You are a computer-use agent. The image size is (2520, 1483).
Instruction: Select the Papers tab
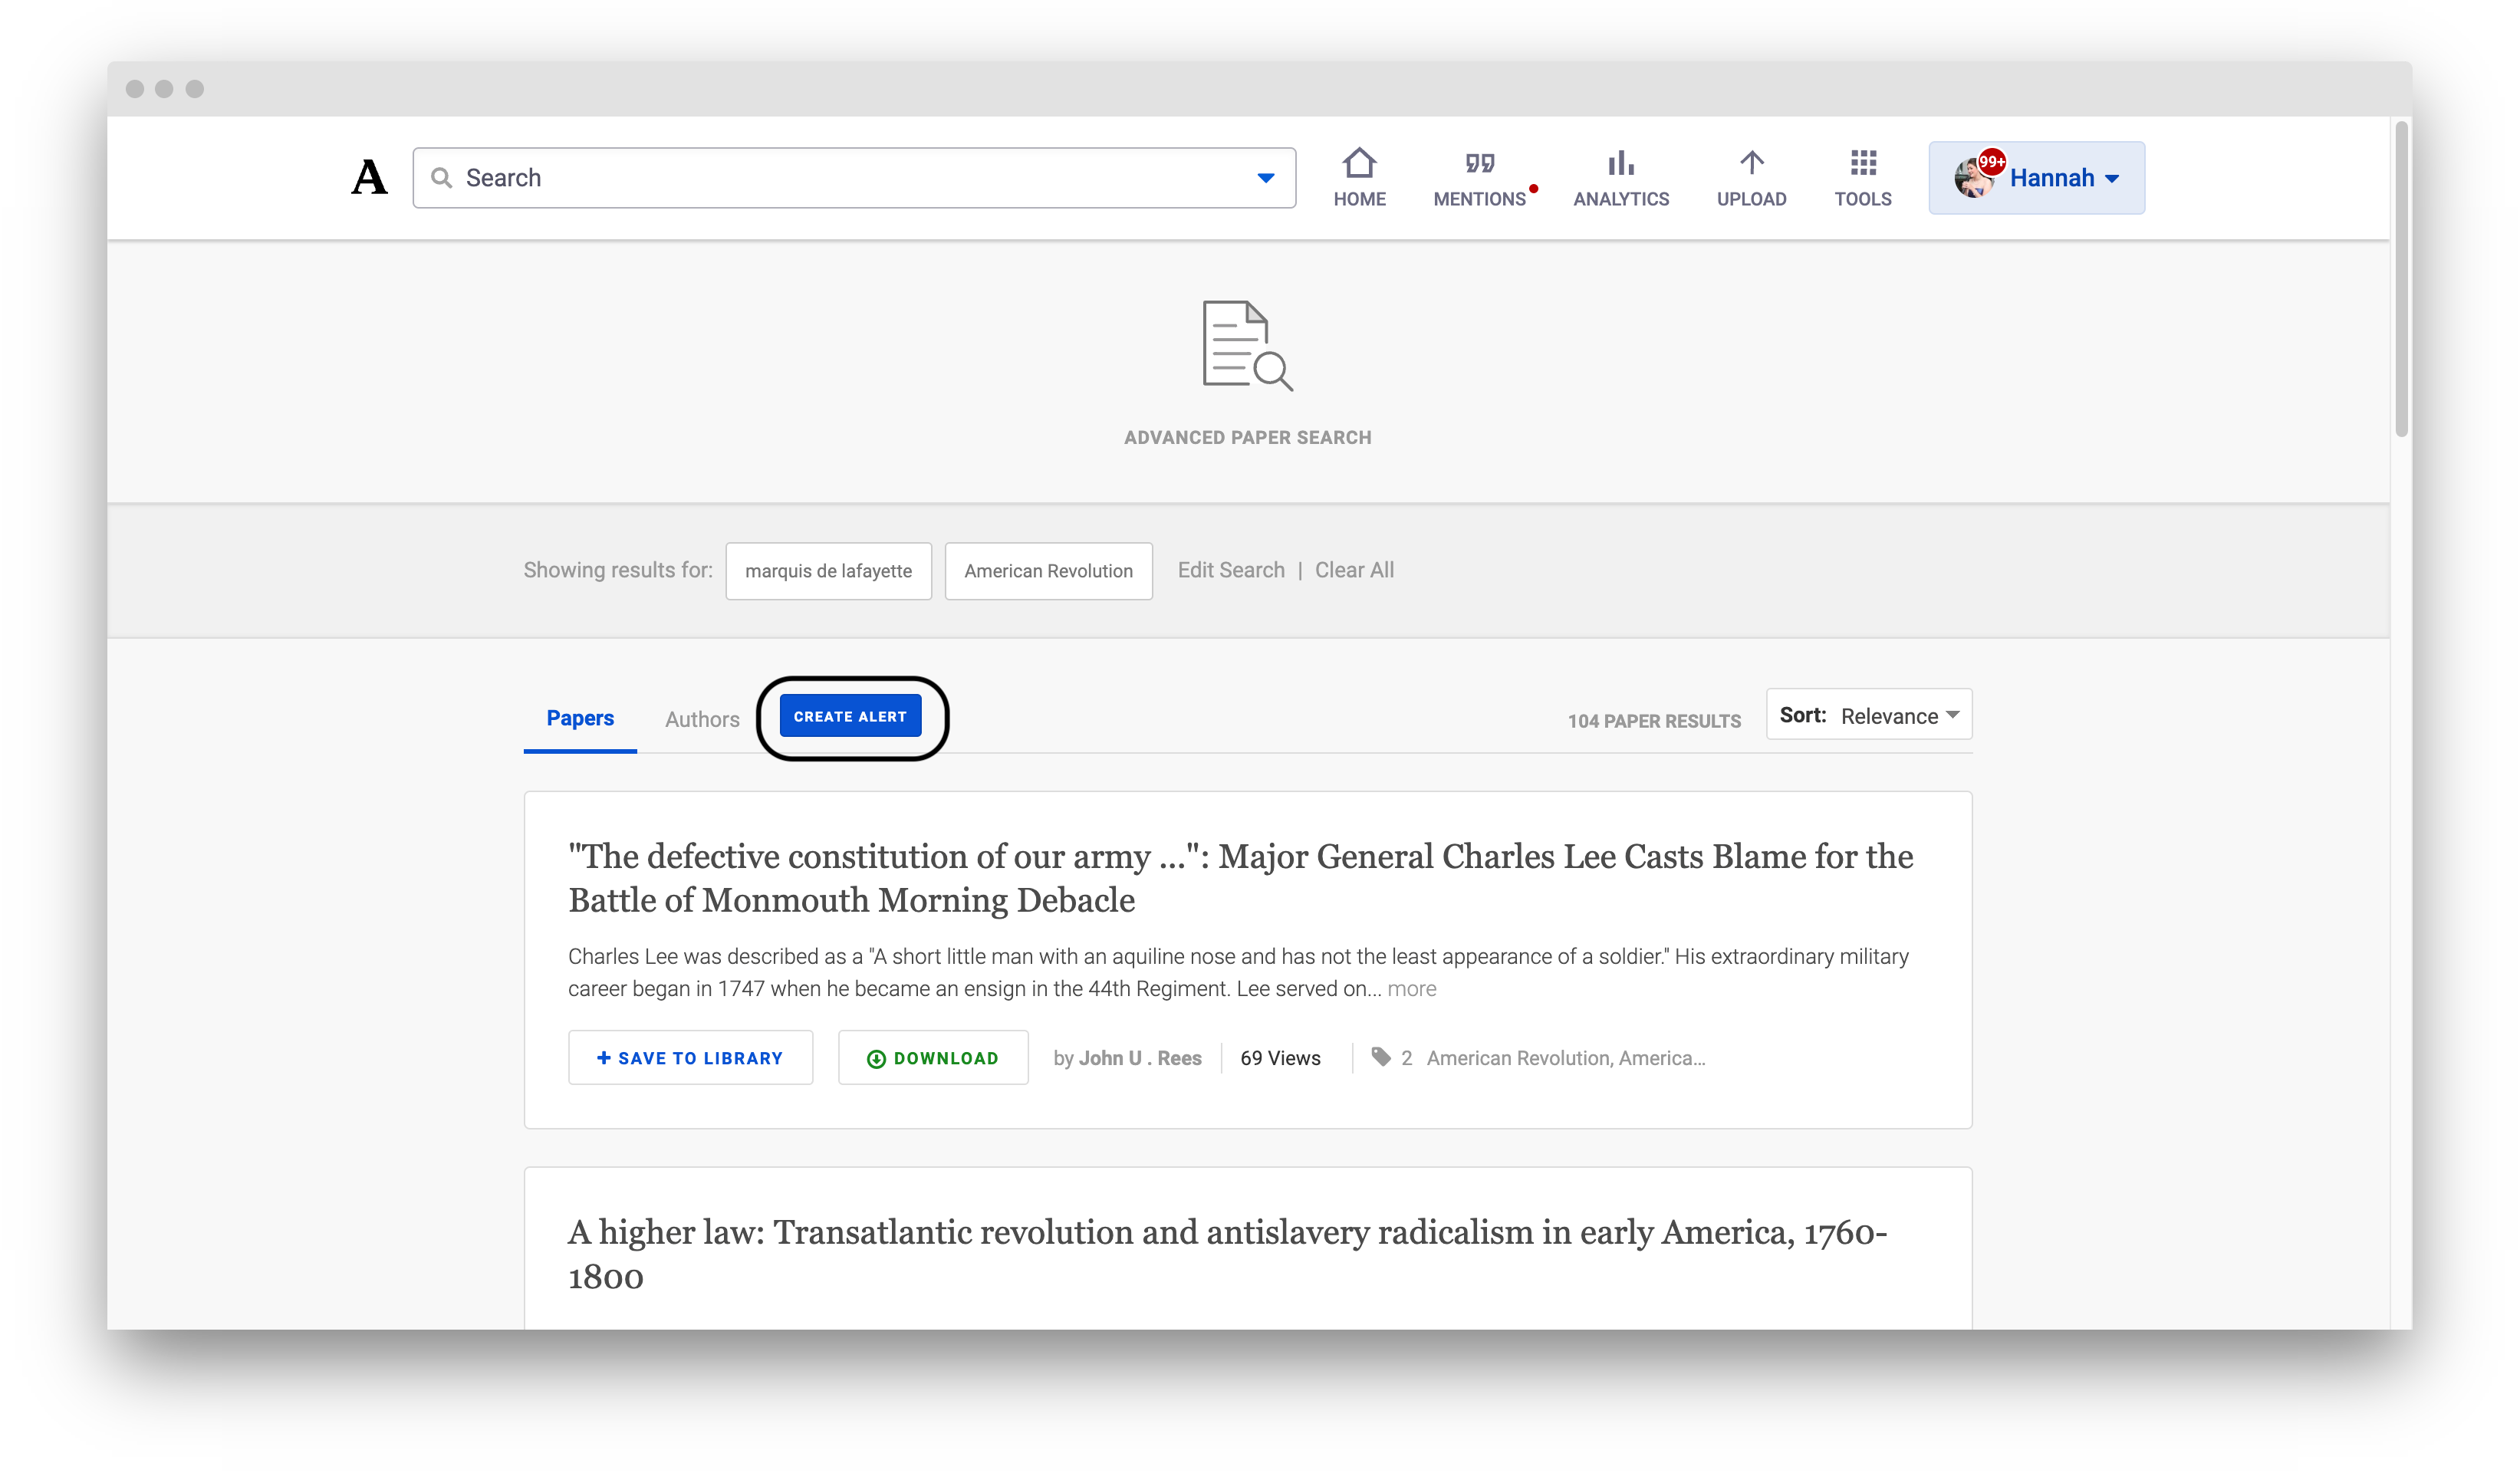click(x=580, y=718)
